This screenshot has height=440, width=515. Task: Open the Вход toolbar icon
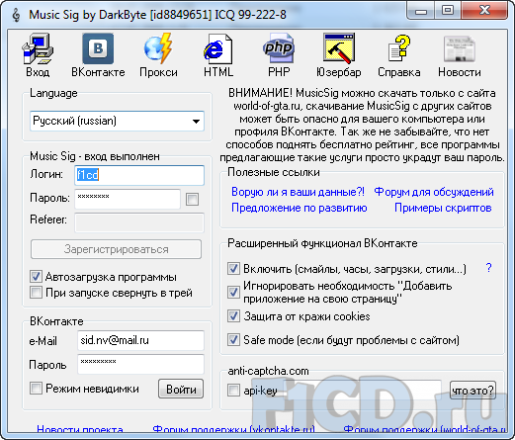[x=38, y=54]
